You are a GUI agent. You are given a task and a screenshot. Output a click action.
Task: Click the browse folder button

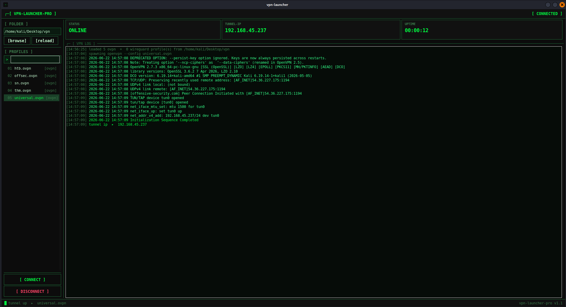[x=17, y=41]
